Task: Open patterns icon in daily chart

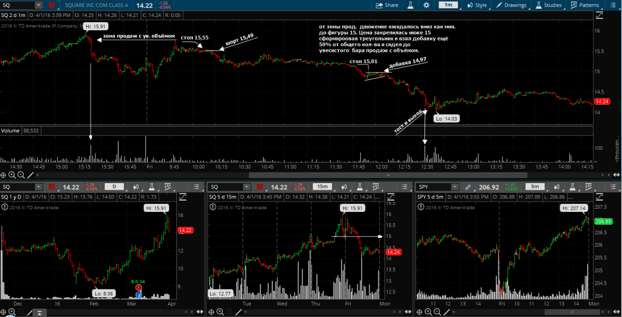Action: (168, 187)
